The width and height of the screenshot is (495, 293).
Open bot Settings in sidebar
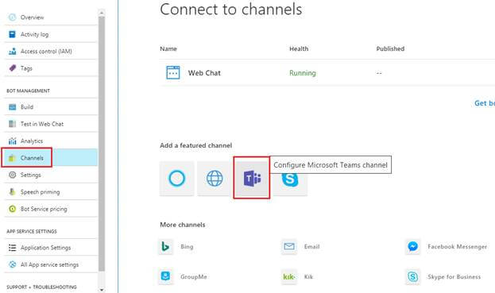point(51,175)
